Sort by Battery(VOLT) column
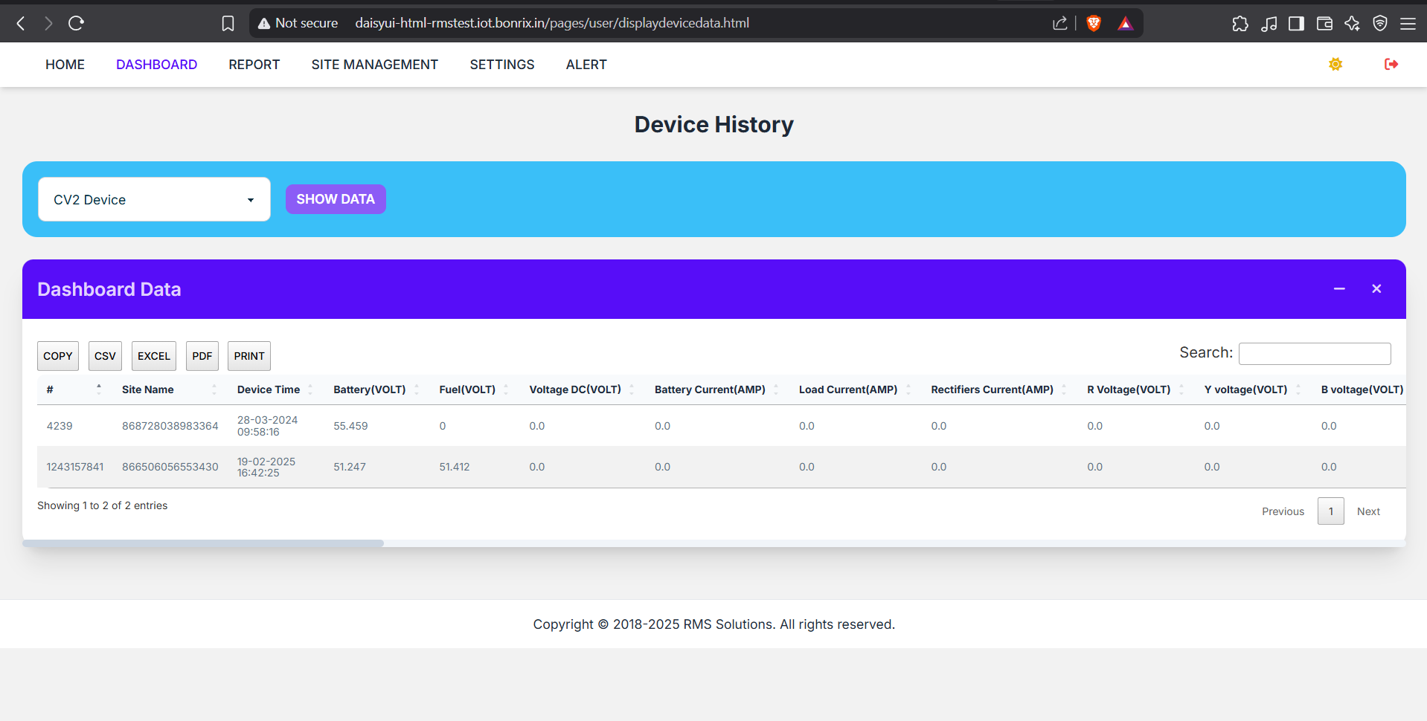This screenshot has width=1427, height=721. [x=376, y=389]
